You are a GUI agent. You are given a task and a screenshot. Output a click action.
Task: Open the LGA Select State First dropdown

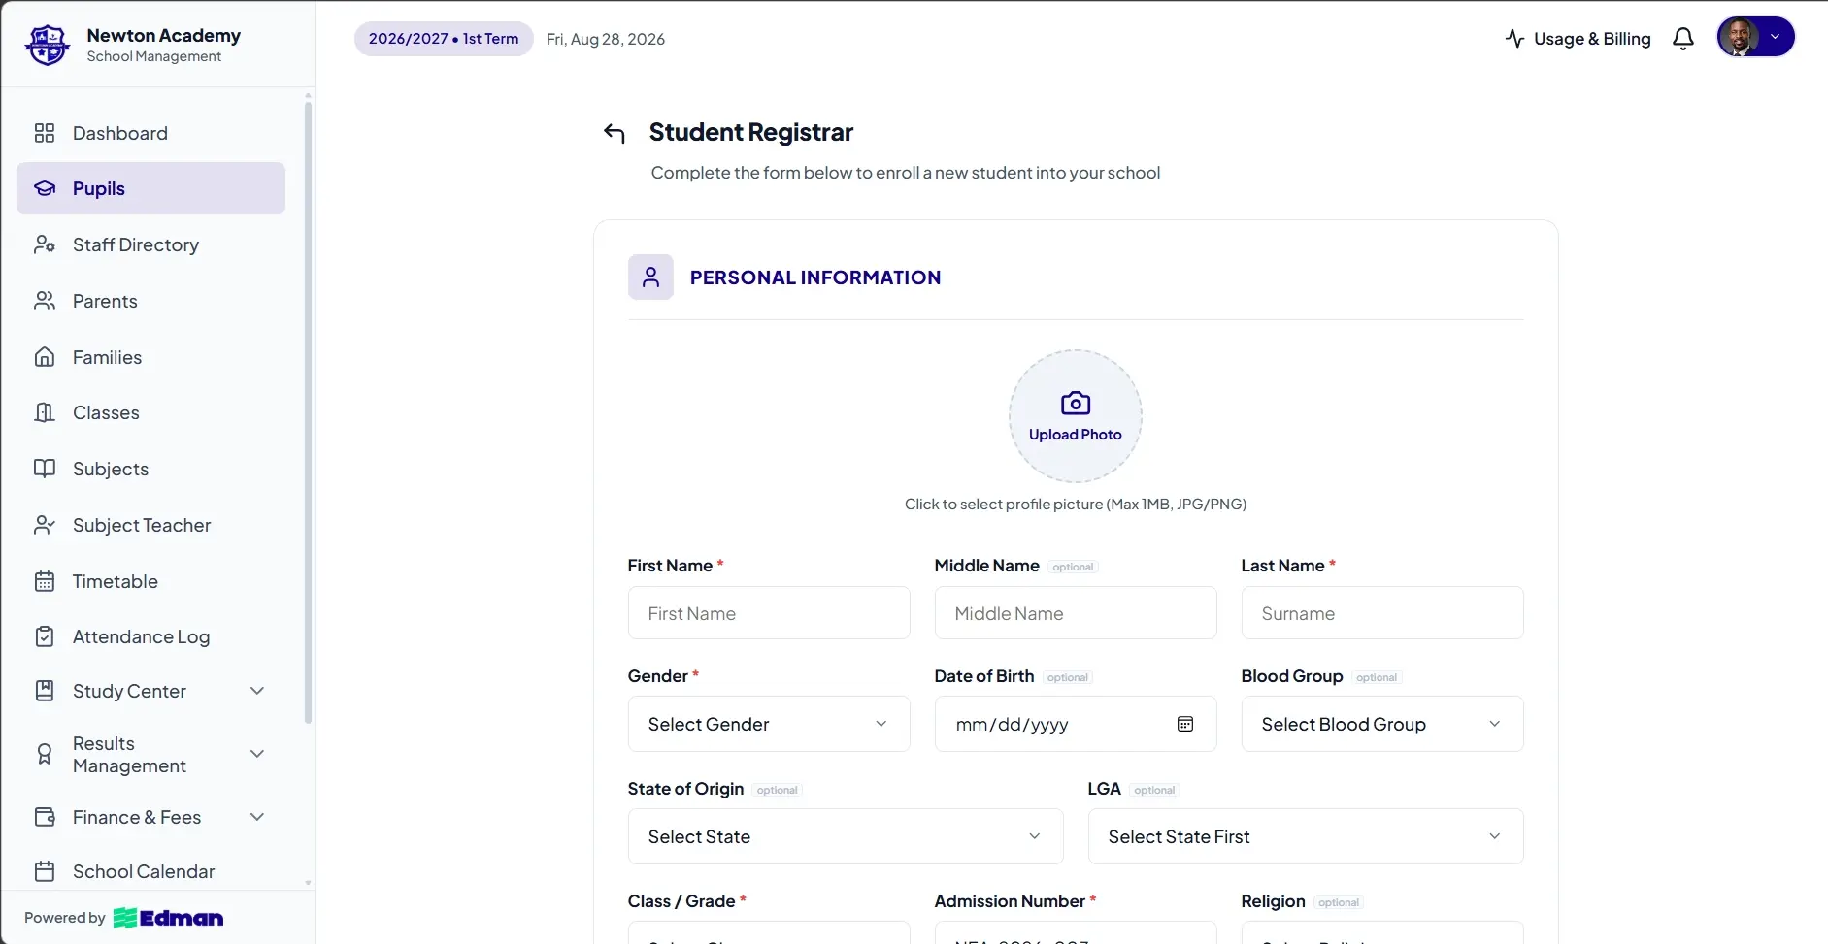click(1306, 836)
